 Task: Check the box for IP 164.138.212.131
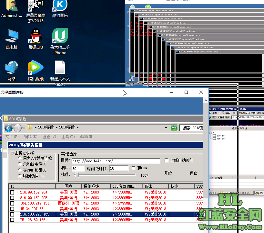pos(12,203)
